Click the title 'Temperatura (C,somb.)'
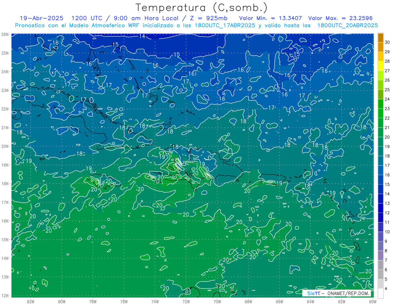The width and height of the screenshot is (396, 306). [202, 8]
